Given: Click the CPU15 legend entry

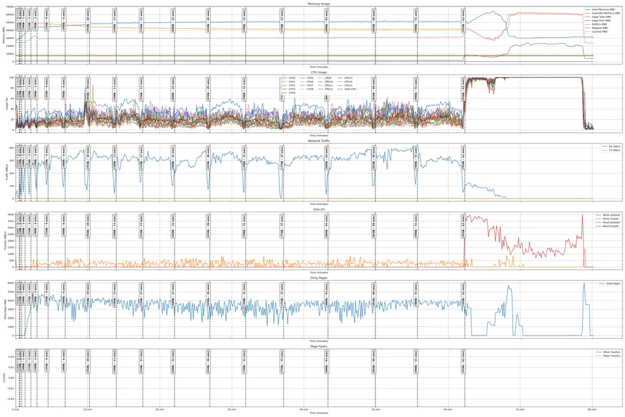Looking at the screenshot, I should point(345,85).
